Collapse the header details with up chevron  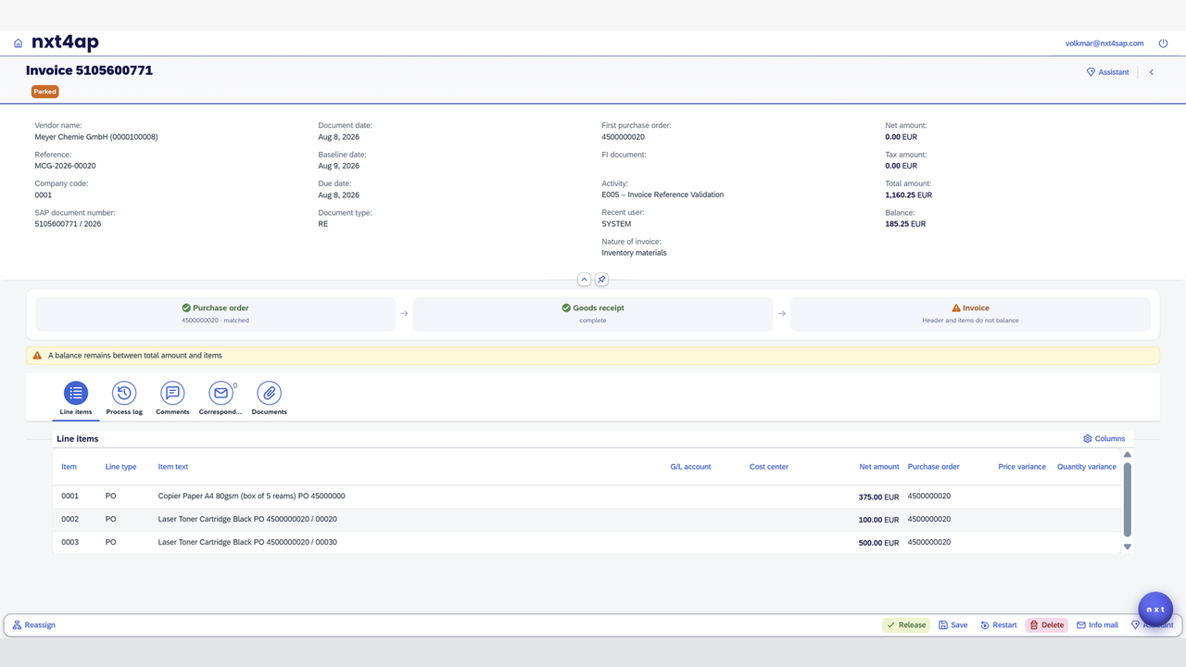[585, 279]
